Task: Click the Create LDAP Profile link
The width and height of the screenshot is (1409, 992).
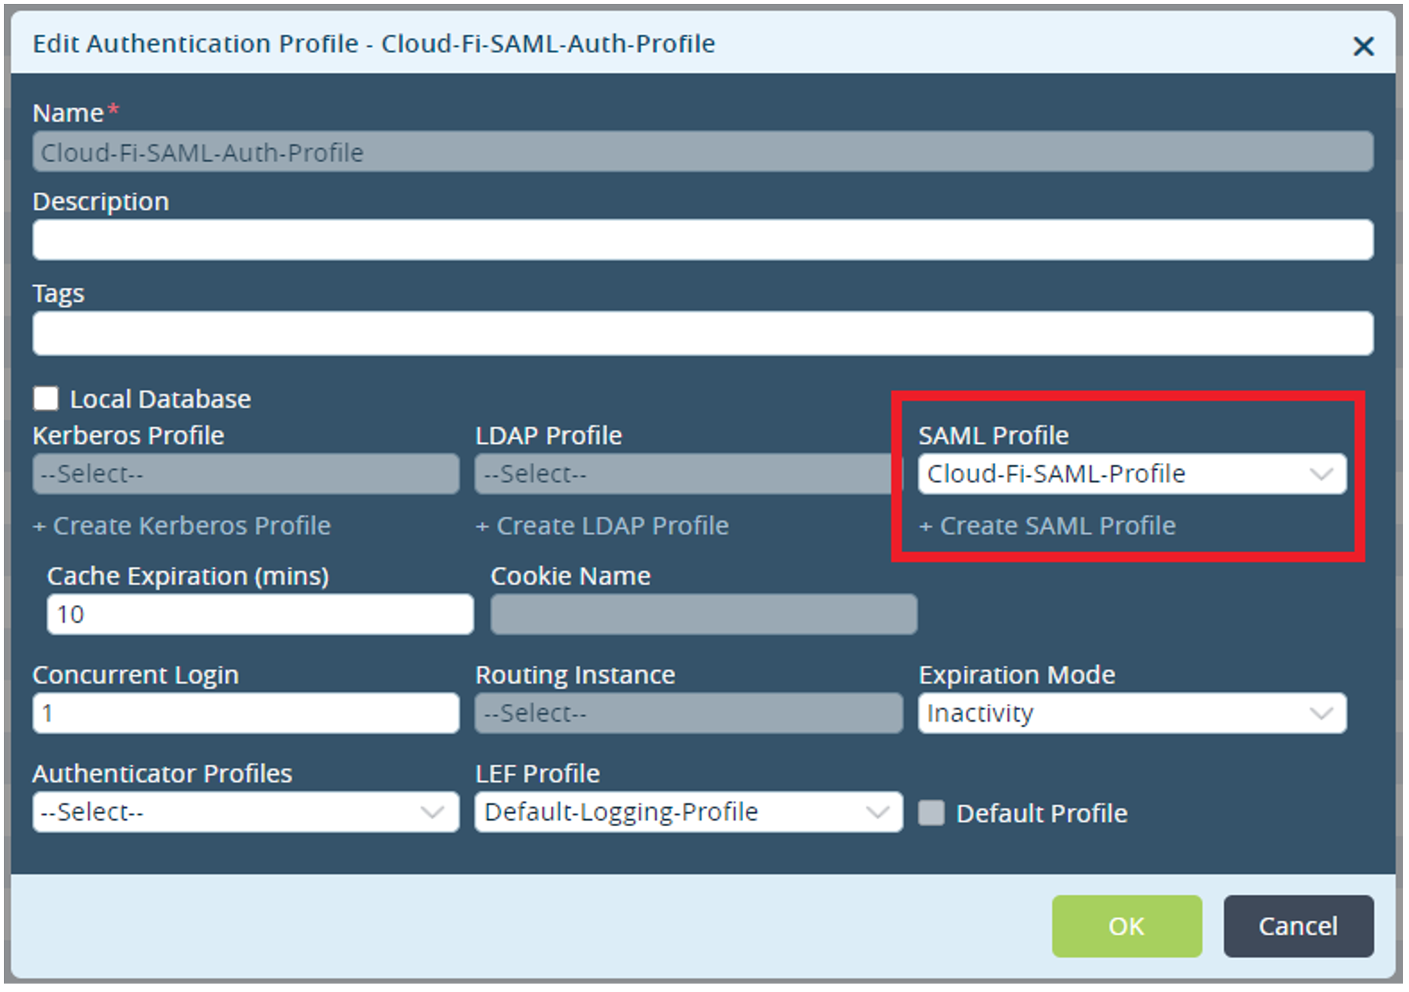Action: click(x=602, y=525)
